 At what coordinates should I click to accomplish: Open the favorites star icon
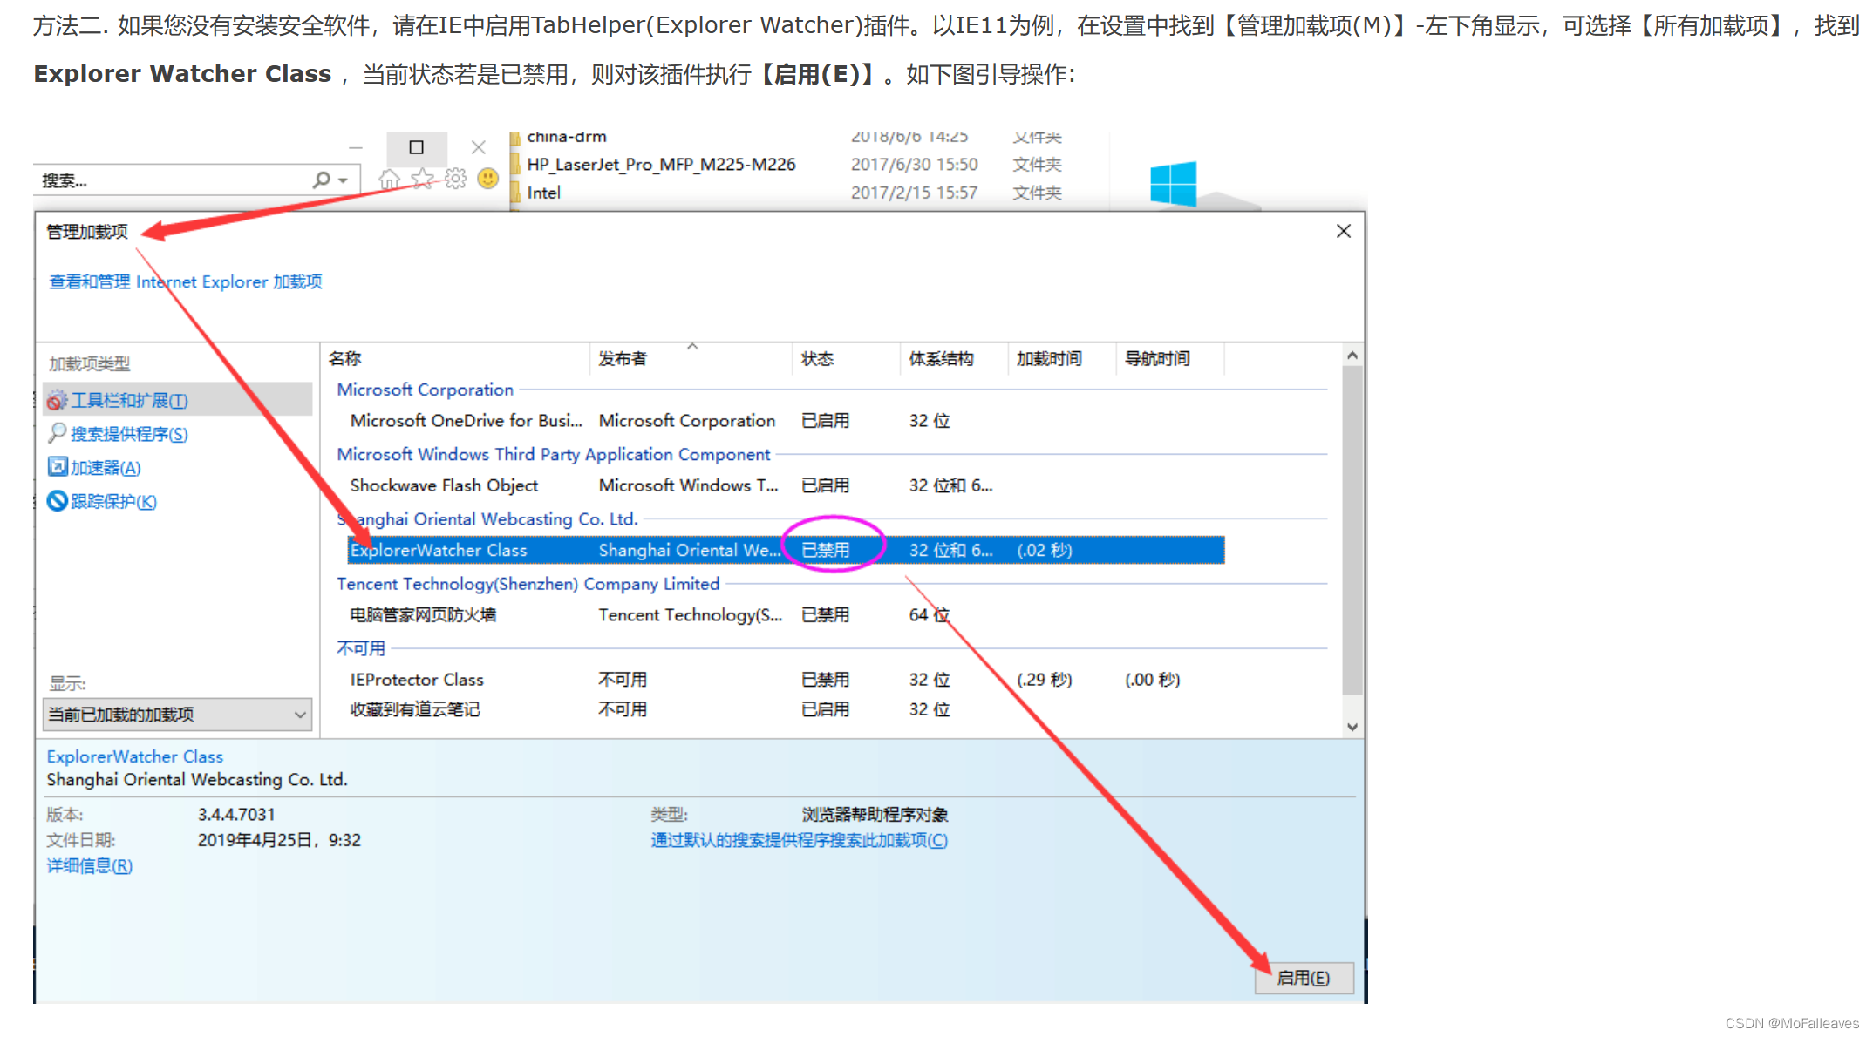423,180
